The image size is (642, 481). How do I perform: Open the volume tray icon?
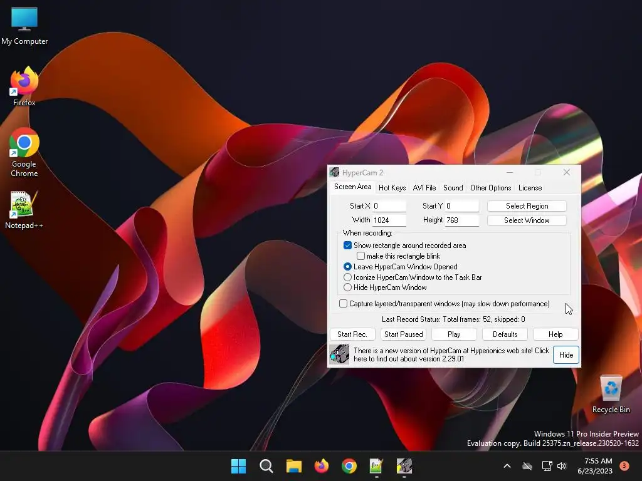pyautogui.click(x=562, y=466)
